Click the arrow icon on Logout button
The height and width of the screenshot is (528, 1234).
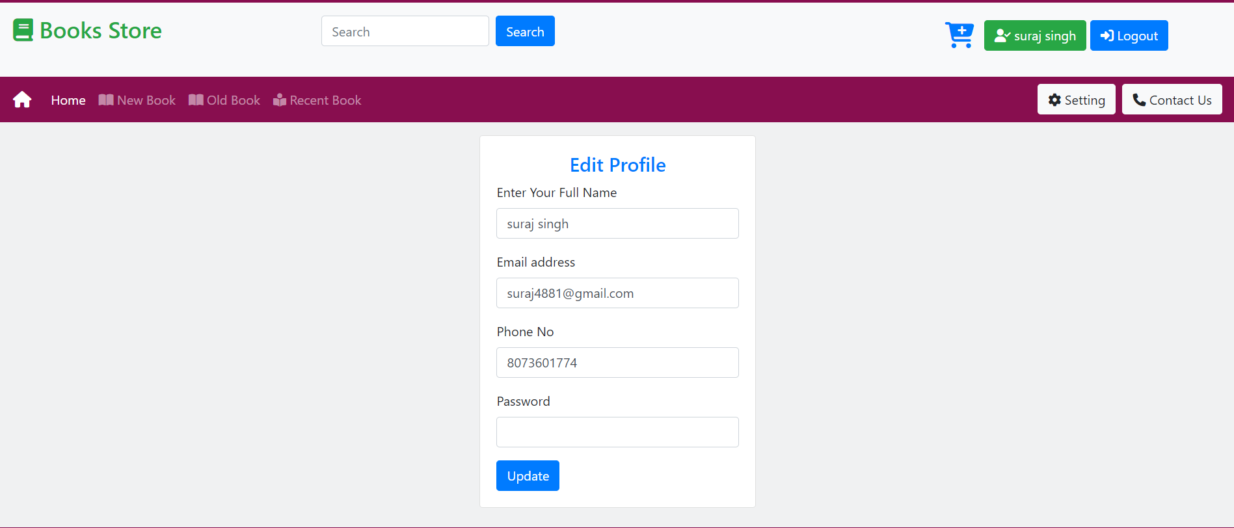tap(1106, 35)
